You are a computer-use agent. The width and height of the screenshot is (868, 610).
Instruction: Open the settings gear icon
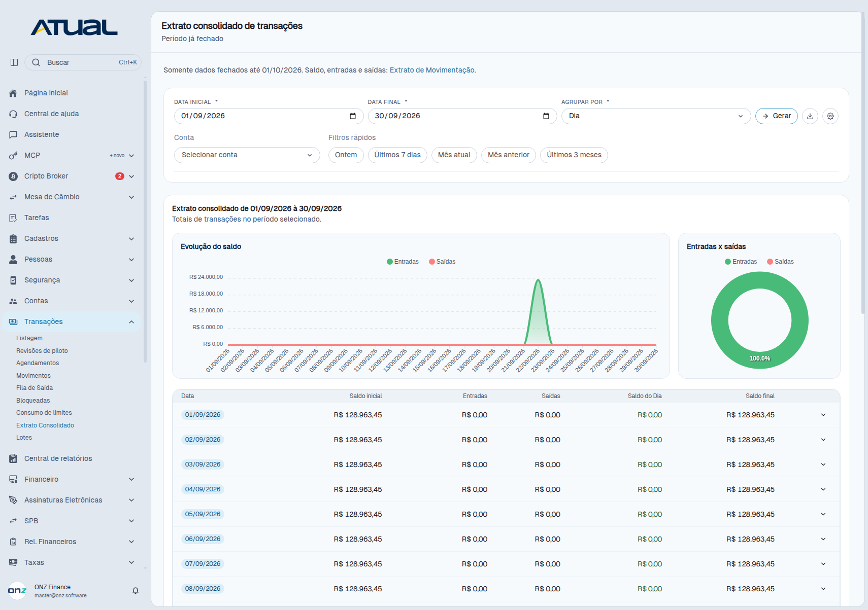click(830, 116)
